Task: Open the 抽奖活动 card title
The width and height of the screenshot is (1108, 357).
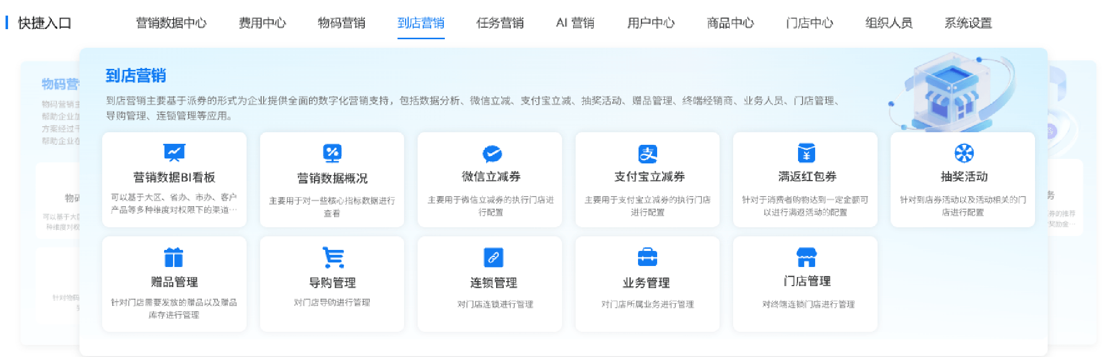Action: click(964, 176)
